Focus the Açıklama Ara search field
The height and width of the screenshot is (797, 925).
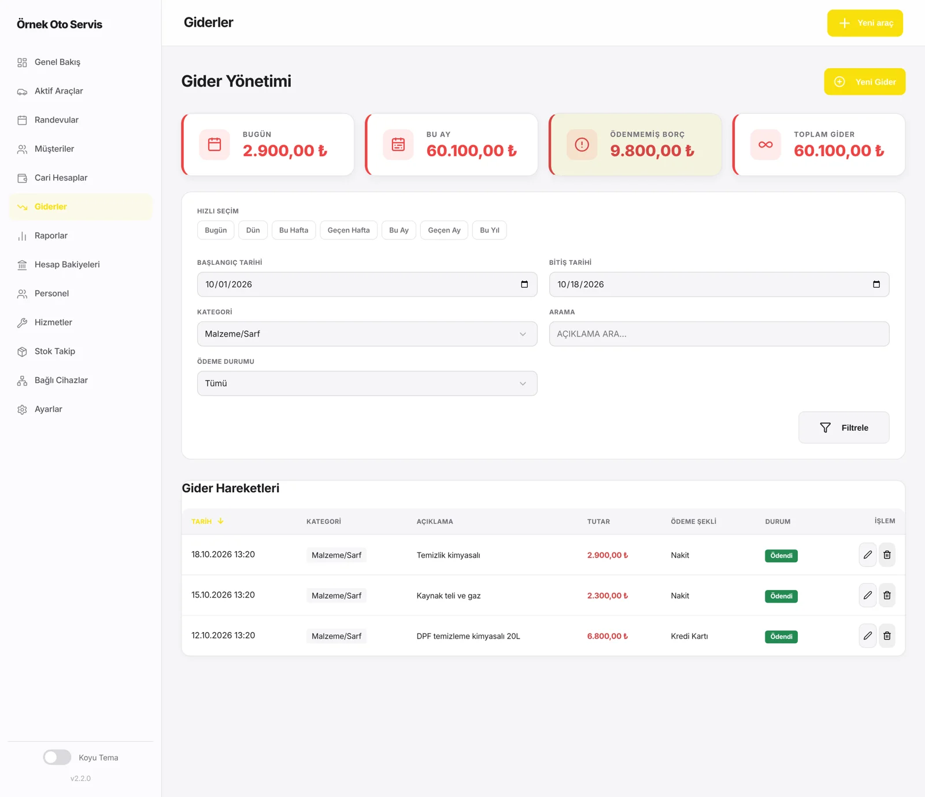[719, 334]
